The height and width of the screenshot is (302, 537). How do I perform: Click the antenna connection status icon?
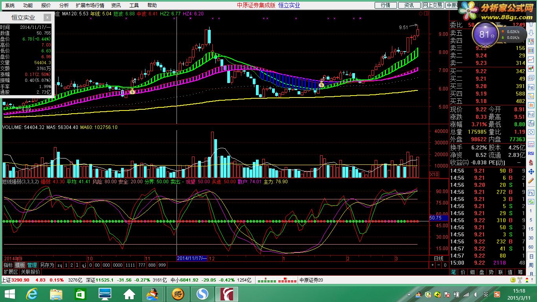pyautogui.click(x=520, y=280)
